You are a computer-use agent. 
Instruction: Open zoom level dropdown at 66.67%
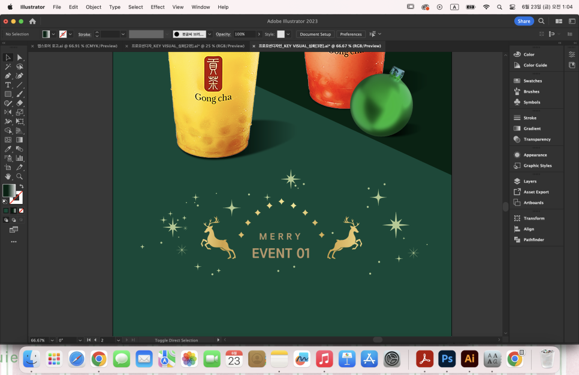[52, 340]
